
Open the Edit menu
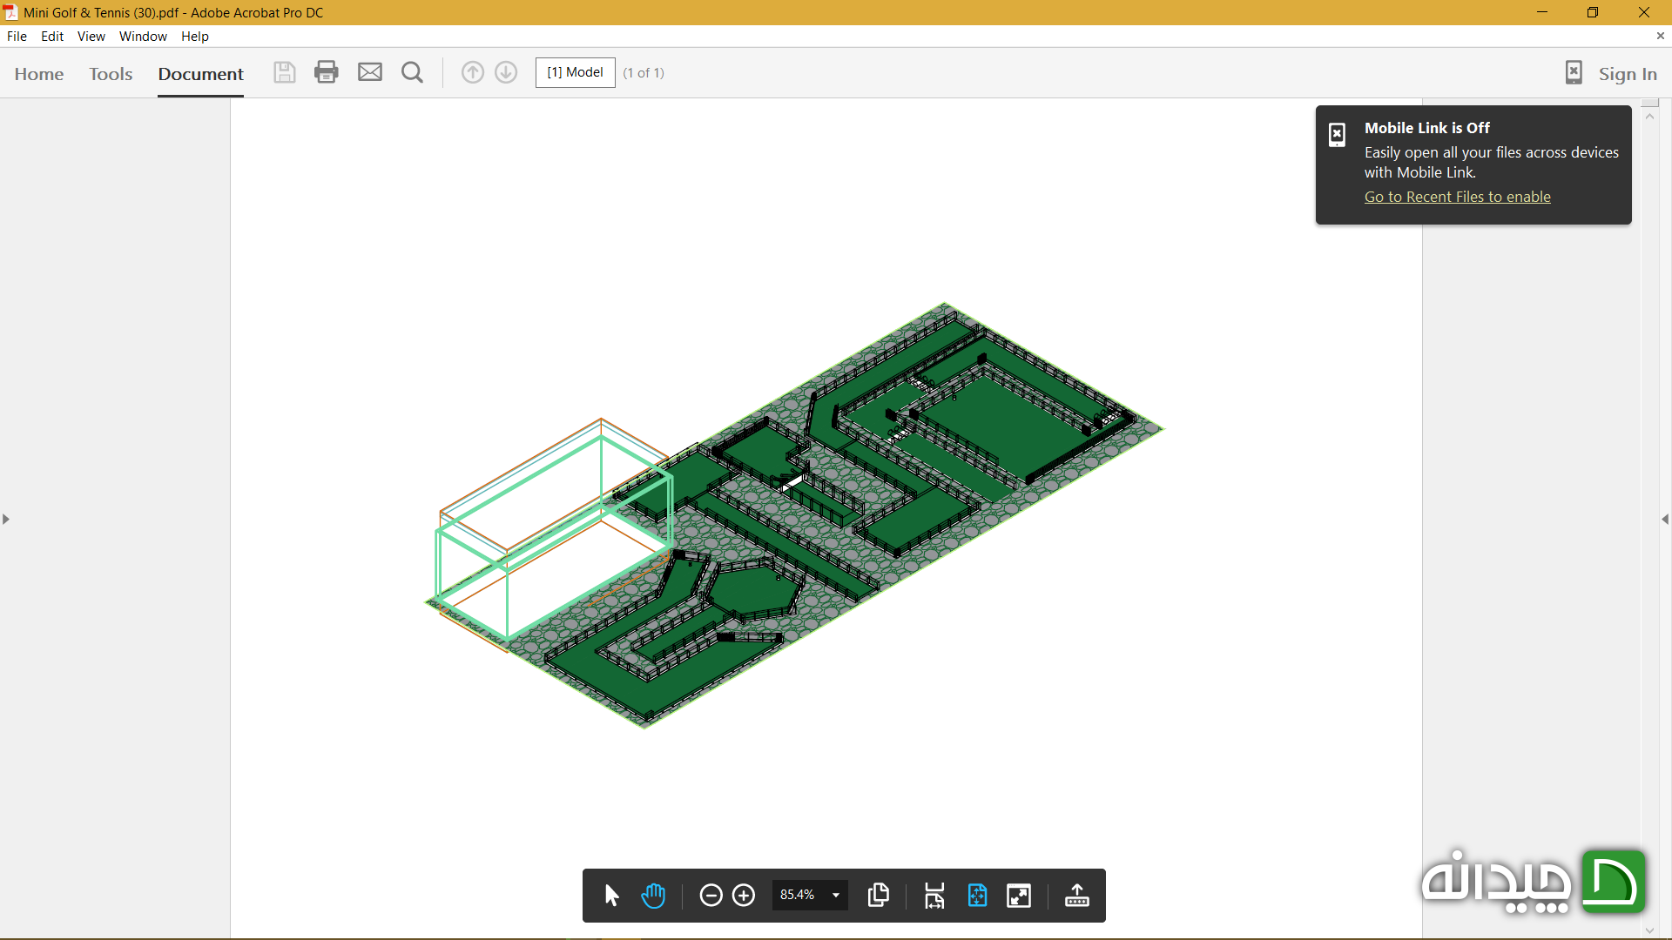(52, 36)
